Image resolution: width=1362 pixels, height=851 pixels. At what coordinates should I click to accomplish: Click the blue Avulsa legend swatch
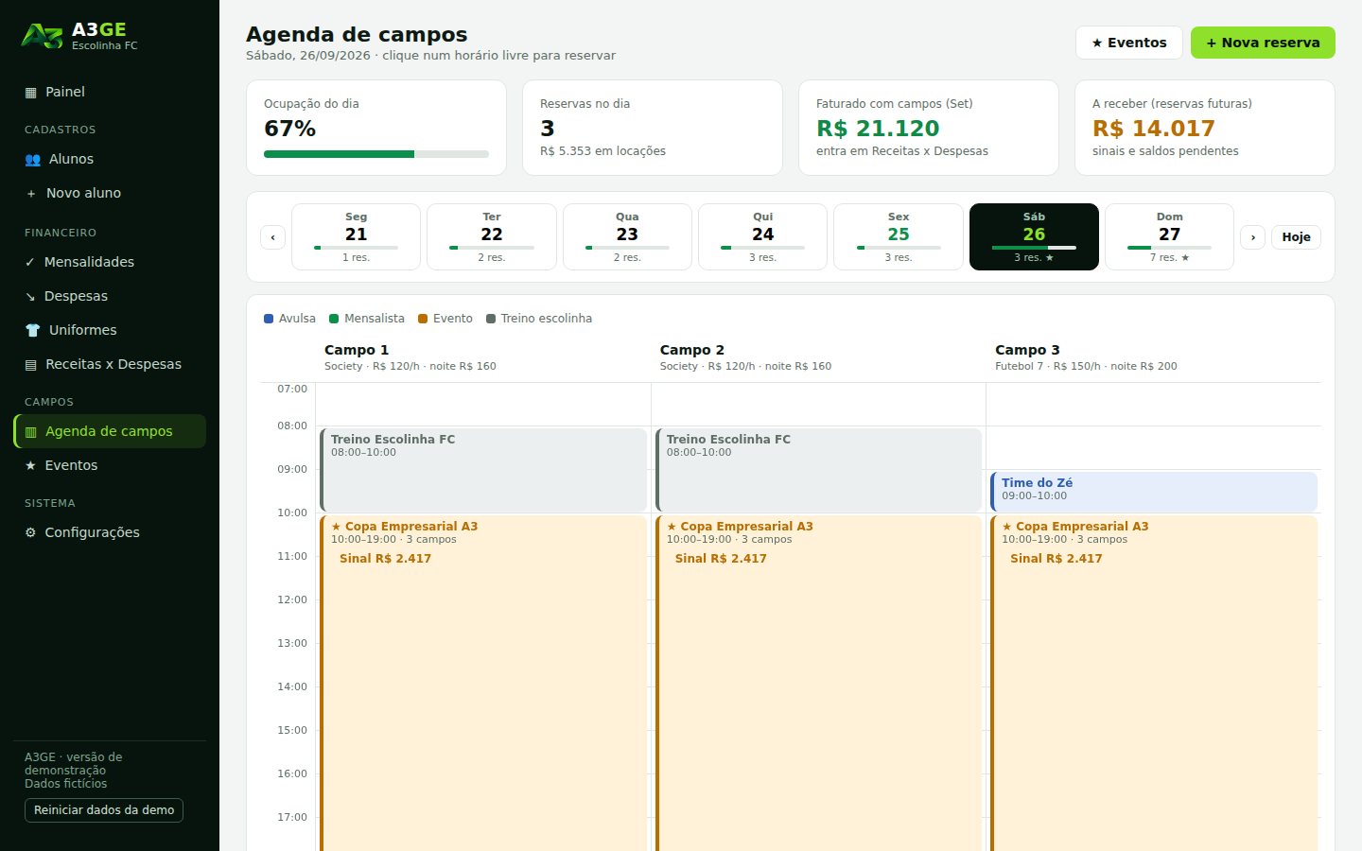pos(269,319)
